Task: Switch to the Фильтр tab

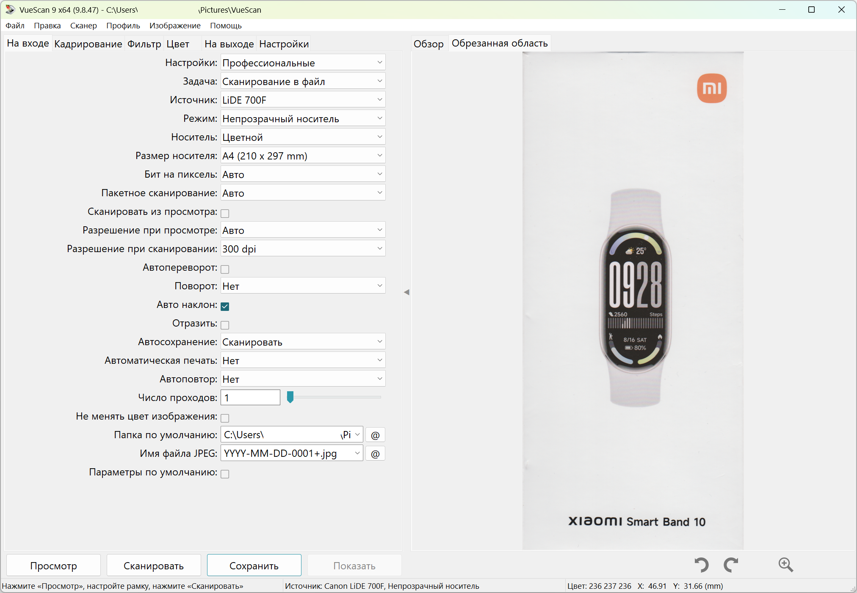Action: pyautogui.click(x=144, y=44)
